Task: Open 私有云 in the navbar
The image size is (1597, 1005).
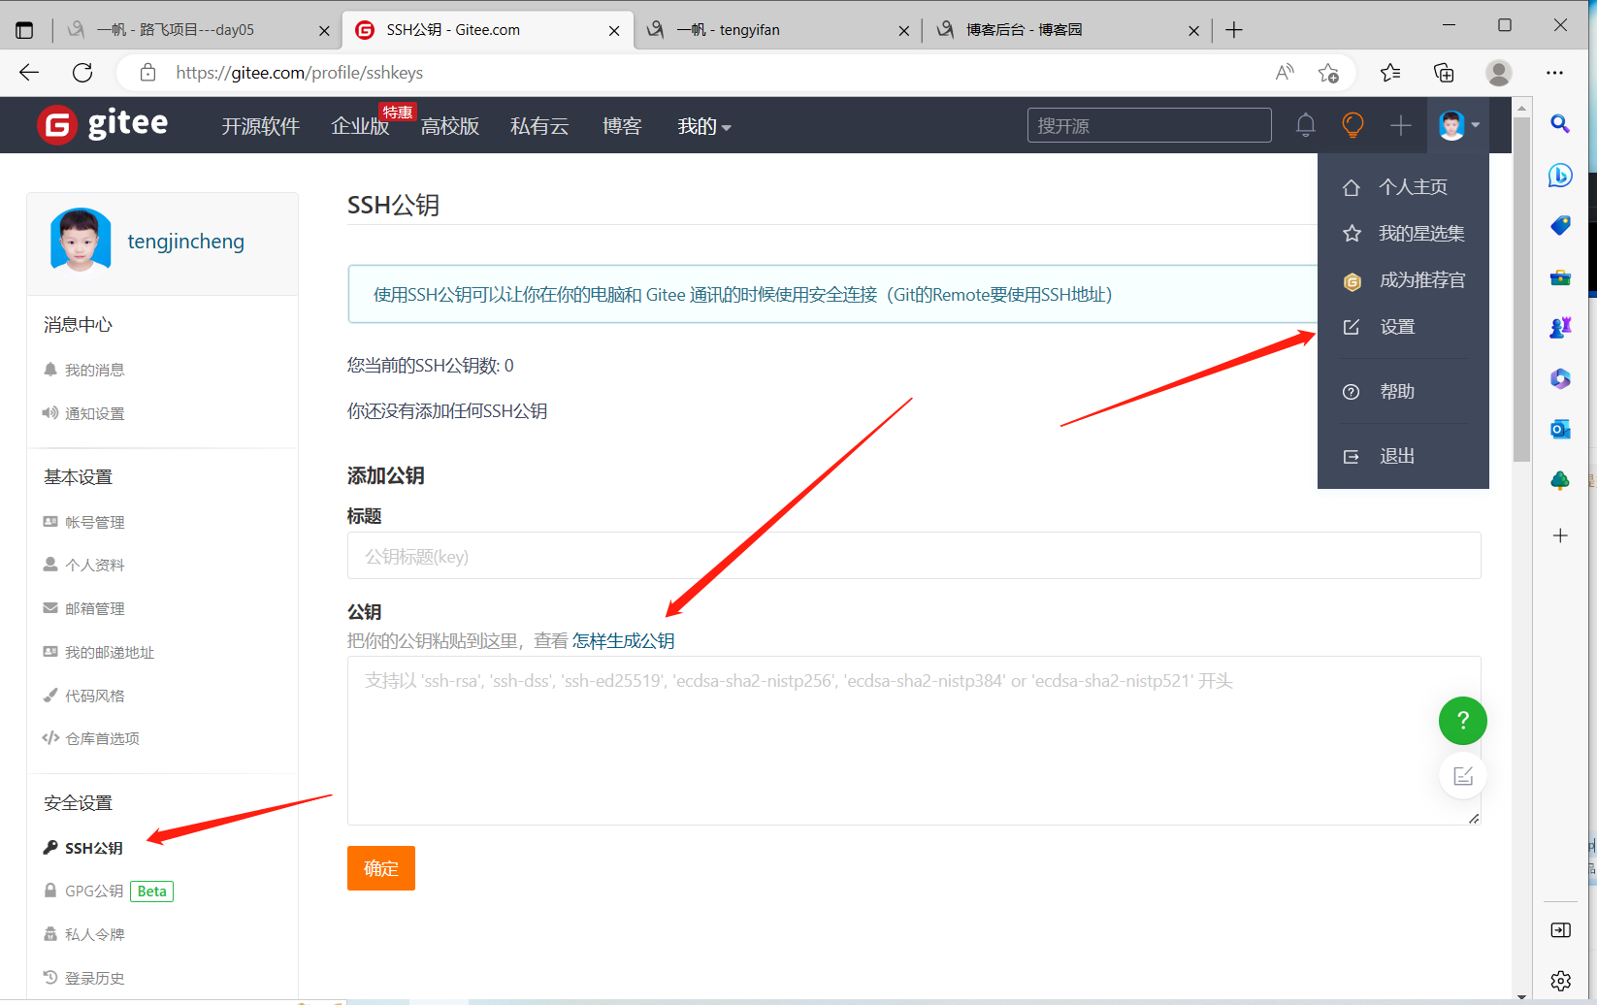Action: (x=539, y=126)
